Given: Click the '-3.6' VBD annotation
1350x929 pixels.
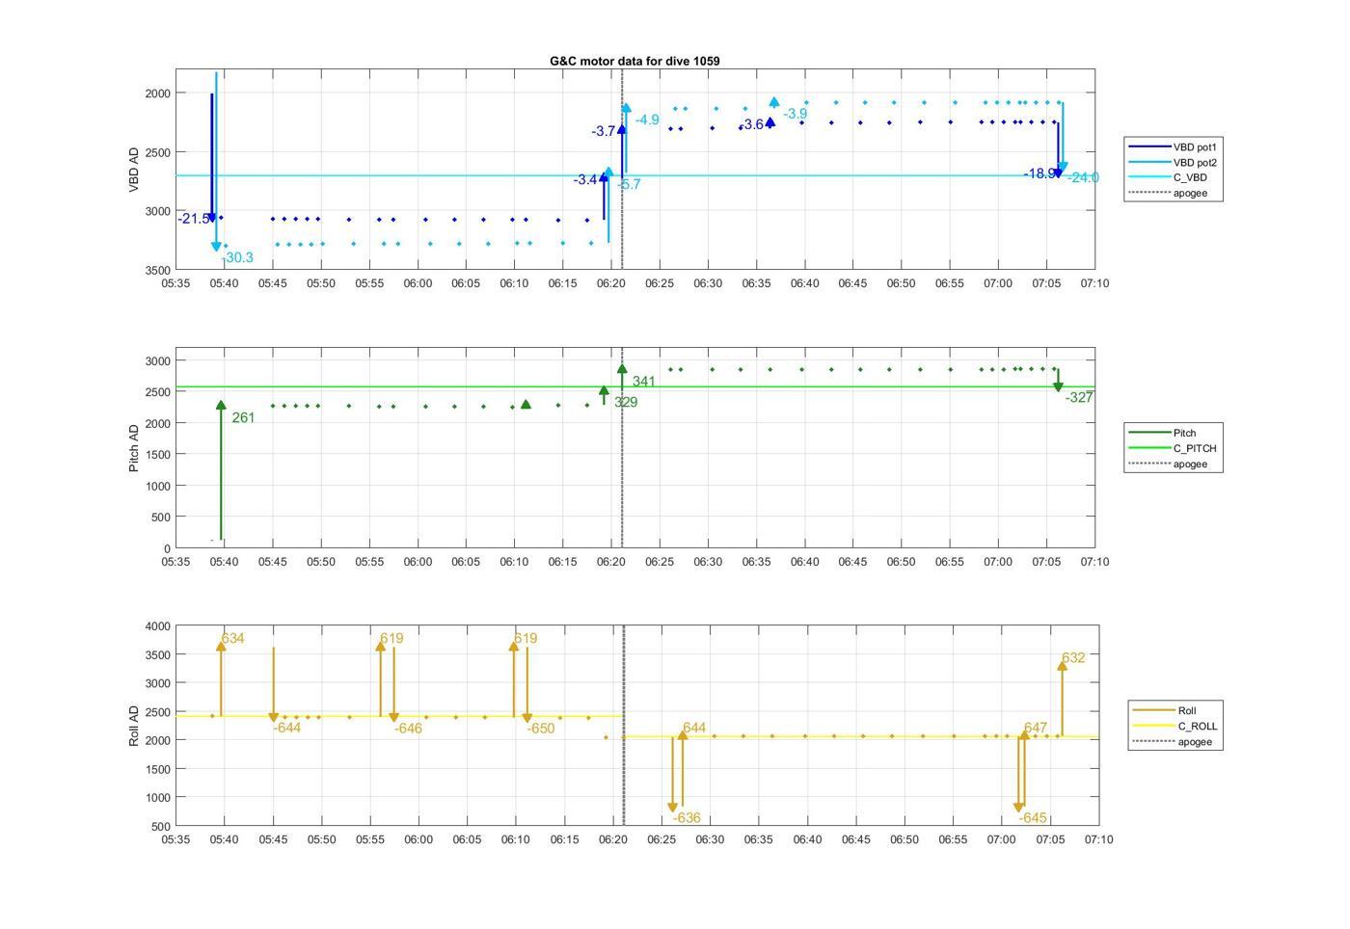Looking at the screenshot, I should pos(752,124).
